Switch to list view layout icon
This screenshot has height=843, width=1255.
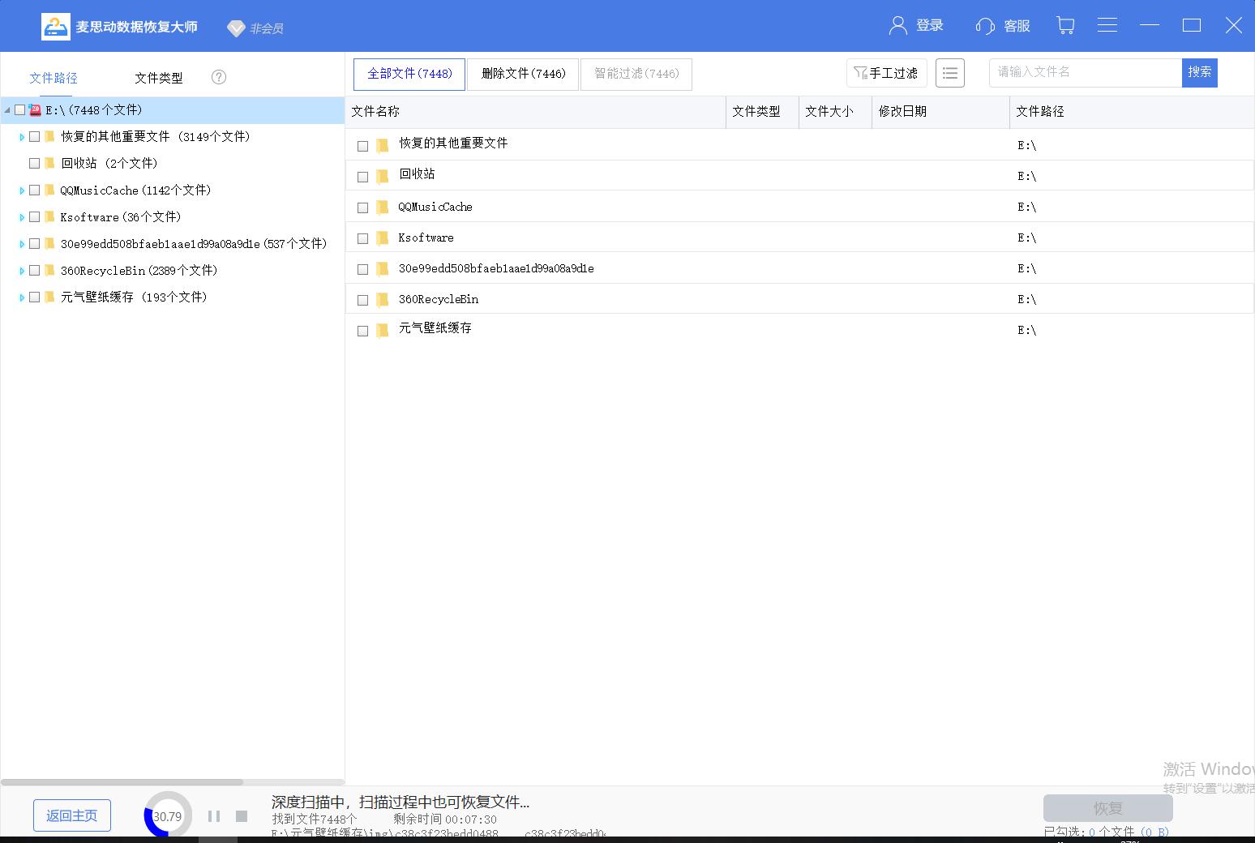click(x=949, y=73)
